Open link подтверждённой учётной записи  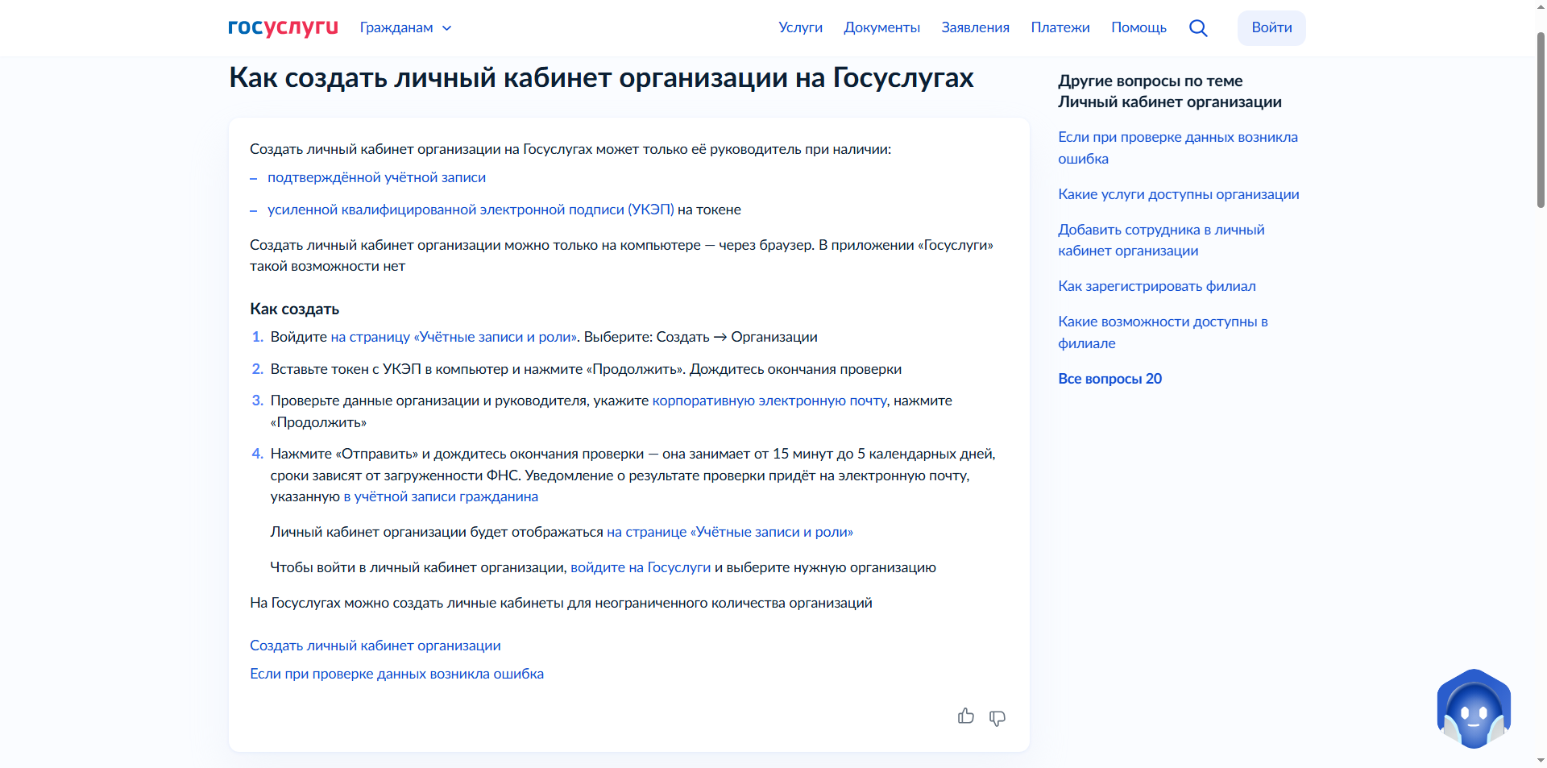(376, 177)
